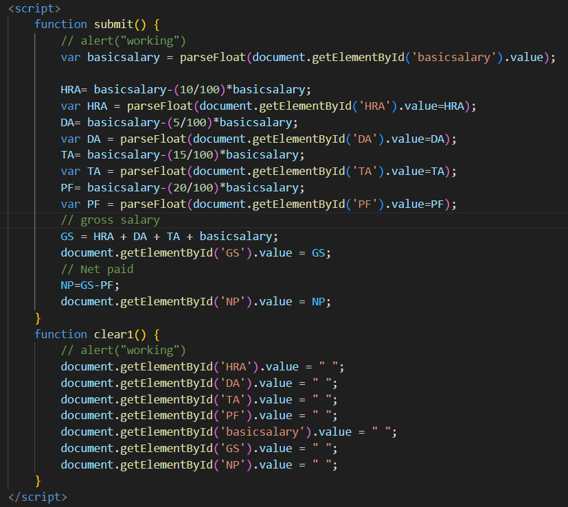This screenshot has width=568, height=507.
Task: Click the closing brace of submit function
Action: tap(38, 318)
